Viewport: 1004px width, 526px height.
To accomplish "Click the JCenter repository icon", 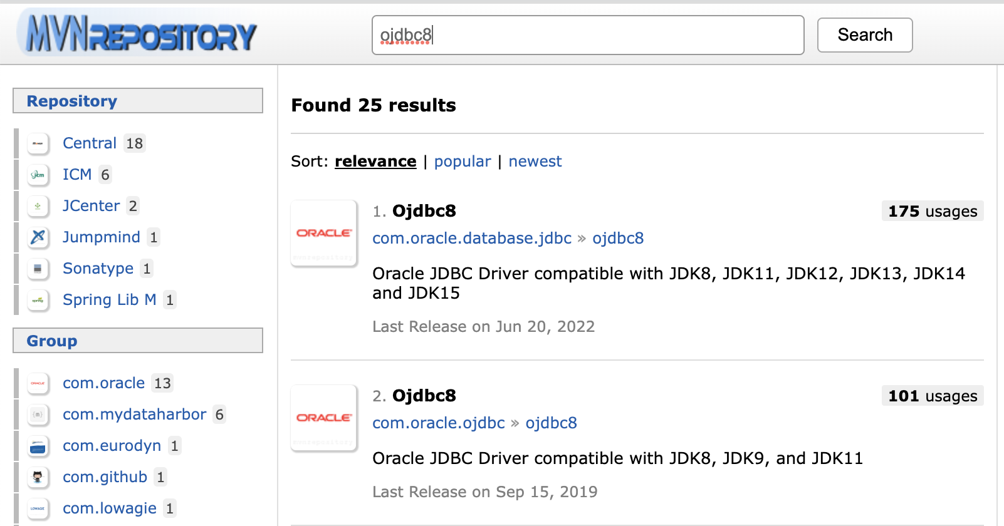I will [38, 206].
